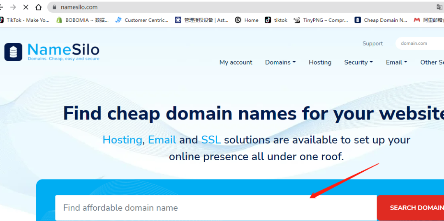Expand the Security dropdown menu
This screenshot has height=221, width=444.
point(358,62)
